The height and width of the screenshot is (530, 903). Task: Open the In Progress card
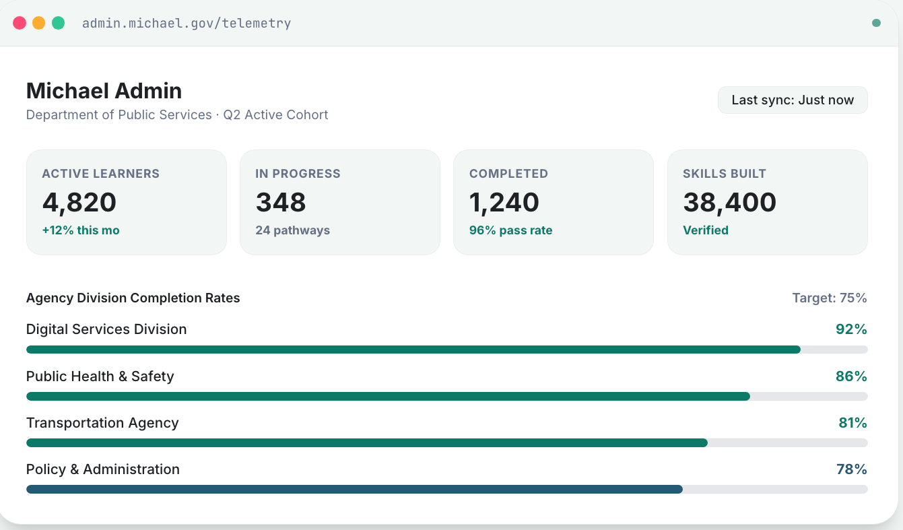click(340, 202)
